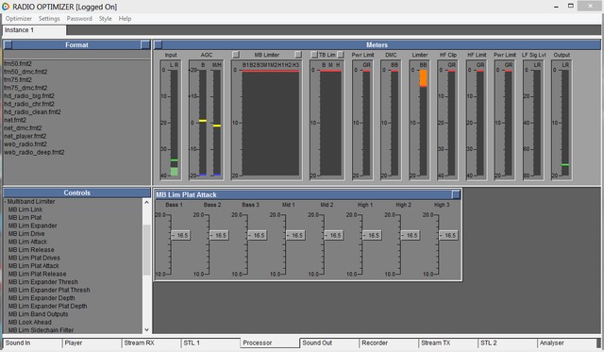The image size is (604, 352).
Task: Switch to the STL 2 tab
Action: 507,343
